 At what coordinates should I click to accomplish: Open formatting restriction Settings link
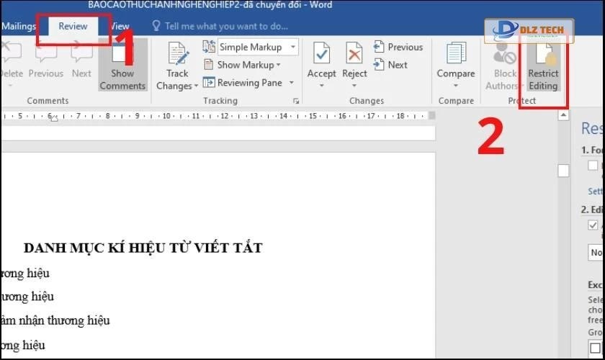[x=596, y=192]
